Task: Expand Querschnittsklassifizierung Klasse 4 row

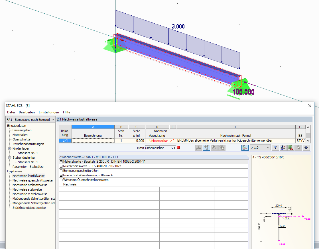Action: (61, 175)
